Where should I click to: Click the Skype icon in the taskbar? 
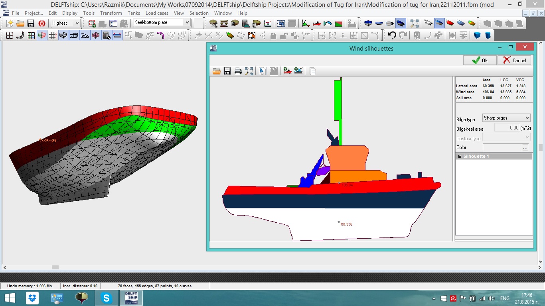click(107, 298)
